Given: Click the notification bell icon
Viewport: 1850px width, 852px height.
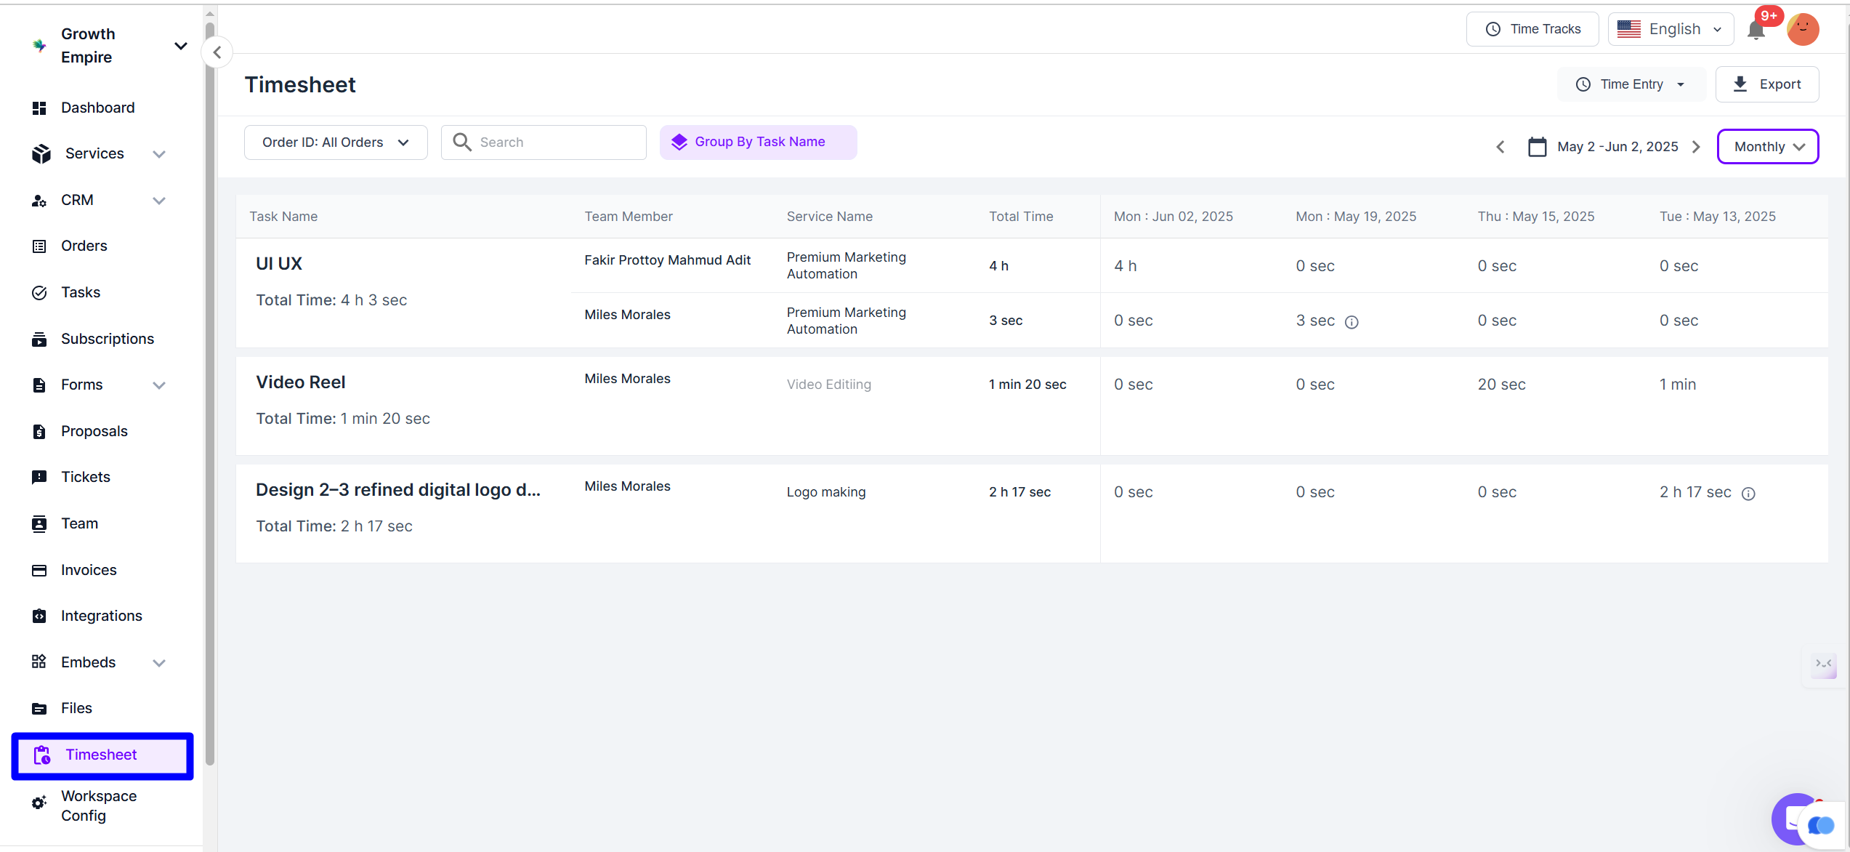Looking at the screenshot, I should tap(1756, 30).
